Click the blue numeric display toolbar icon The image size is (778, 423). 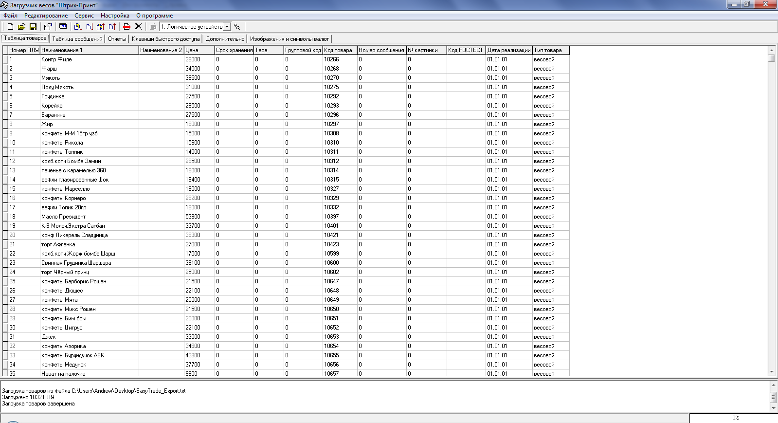[63, 27]
